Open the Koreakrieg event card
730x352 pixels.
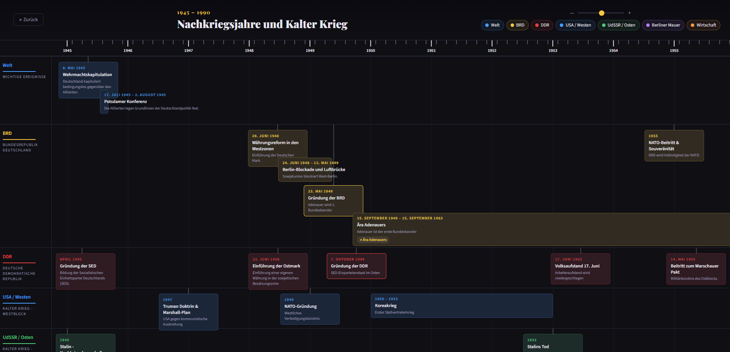click(x=462, y=306)
